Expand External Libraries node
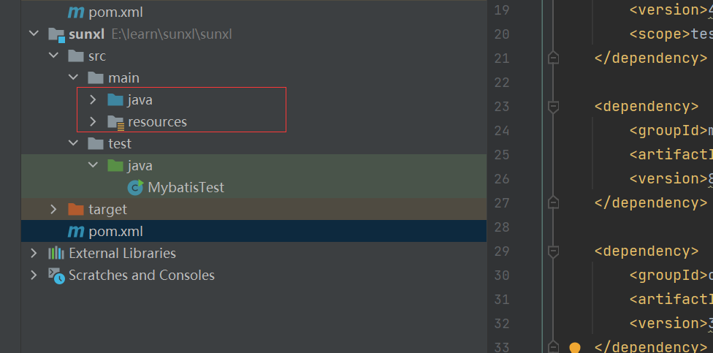This screenshot has height=353, width=713. click(x=34, y=254)
